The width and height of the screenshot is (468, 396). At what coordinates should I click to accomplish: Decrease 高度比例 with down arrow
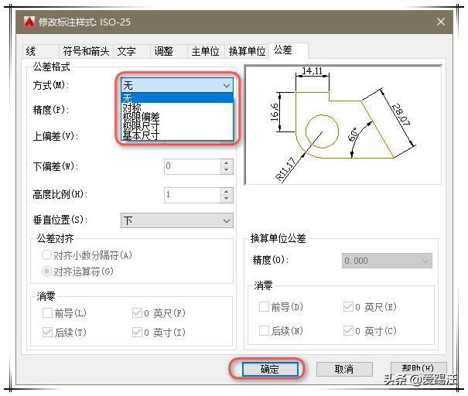click(226, 199)
